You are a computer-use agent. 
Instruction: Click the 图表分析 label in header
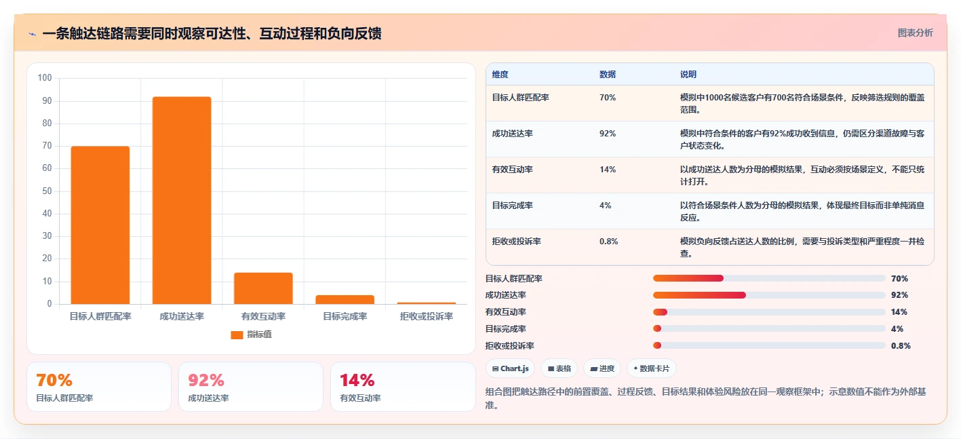click(x=915, y=33)
